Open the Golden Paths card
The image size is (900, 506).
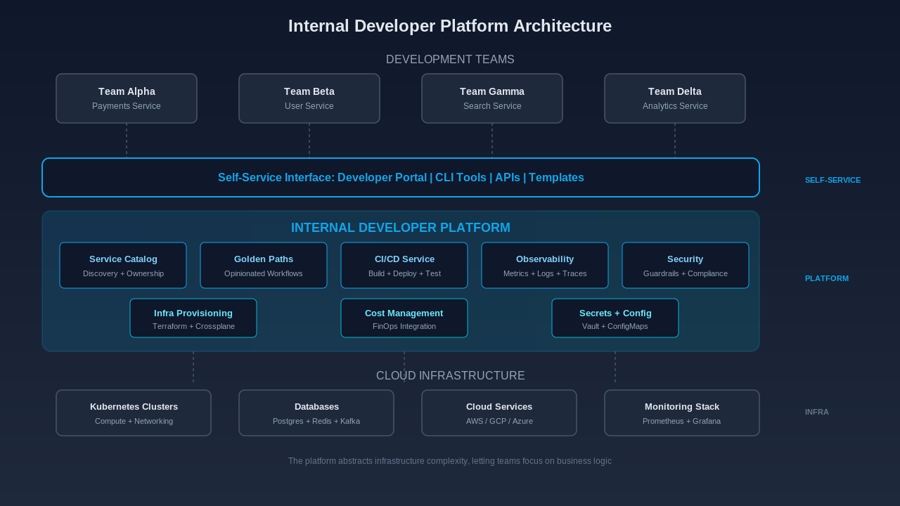point(264,266)
